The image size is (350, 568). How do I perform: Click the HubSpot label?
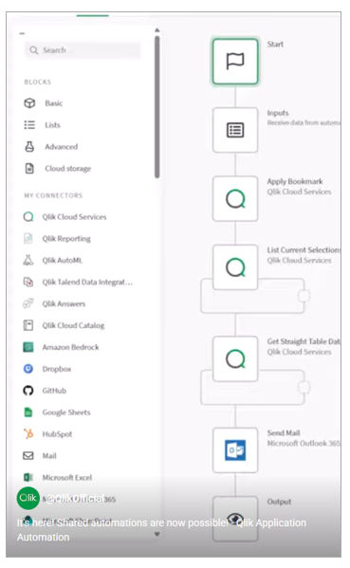[x=57, y=434]
